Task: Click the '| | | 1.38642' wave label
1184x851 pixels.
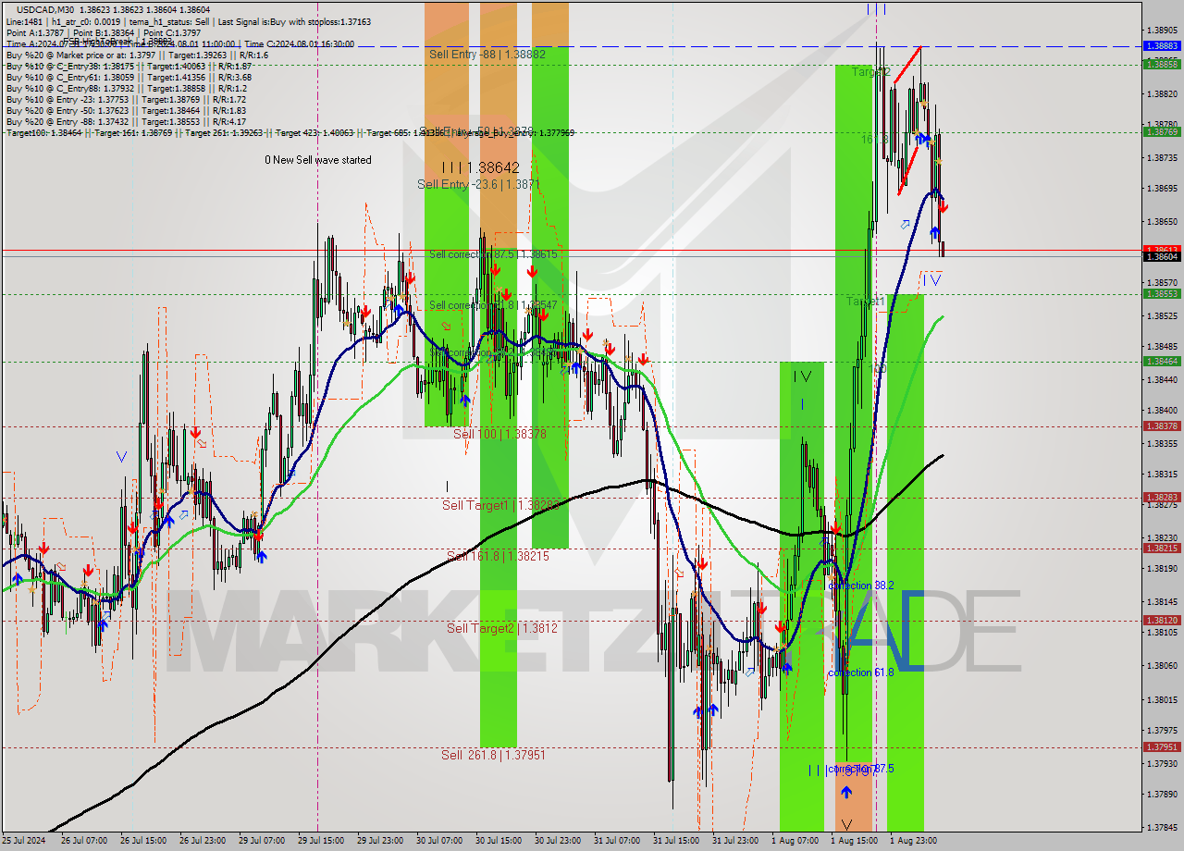Action: (x=480, y=167)
